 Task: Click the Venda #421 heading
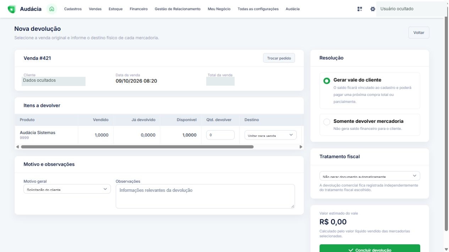(37, 58)
